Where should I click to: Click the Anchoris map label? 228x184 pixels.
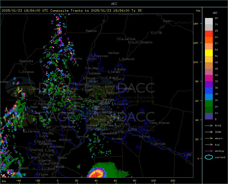pos(65,140)
